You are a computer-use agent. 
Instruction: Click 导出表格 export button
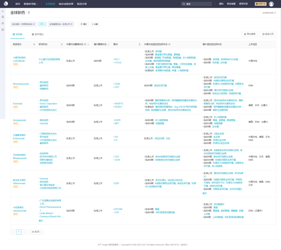(x=250, y=34)
